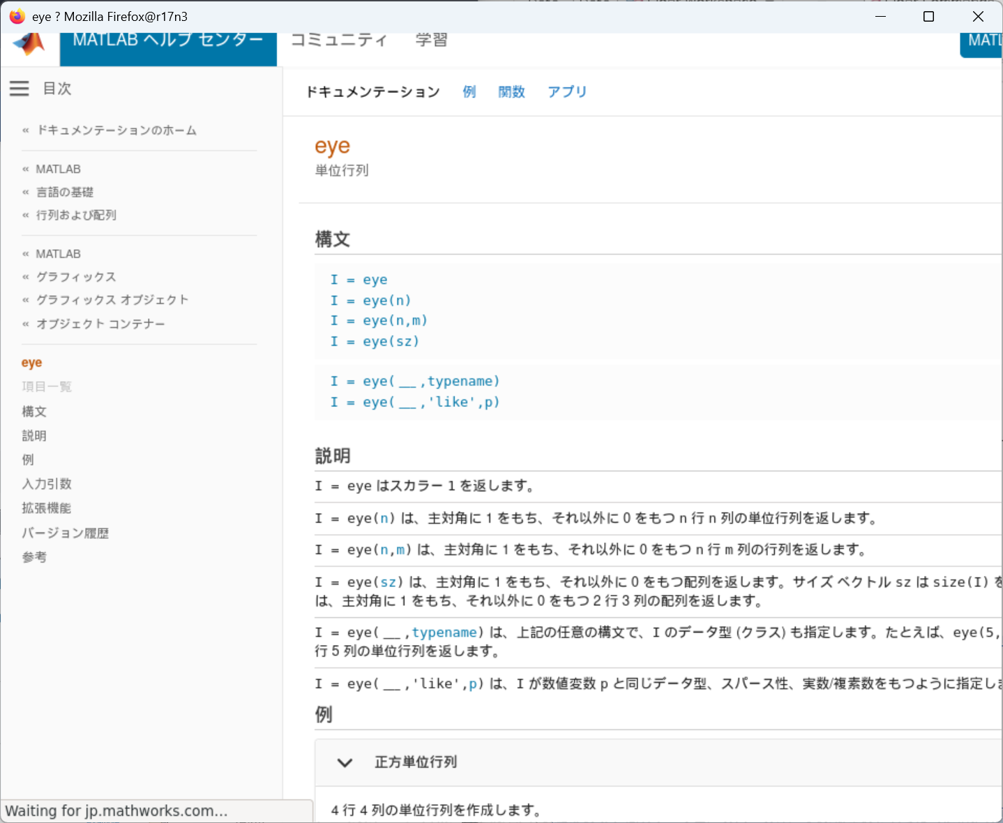Open オブジェクト コンテナー sidebar entry
Viewport: 1003px width, 823px height.
100,324
